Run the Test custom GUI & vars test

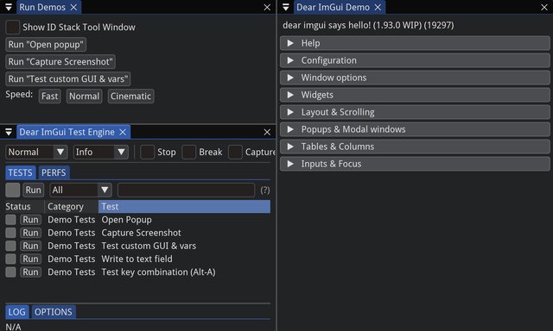click(31, 246)
